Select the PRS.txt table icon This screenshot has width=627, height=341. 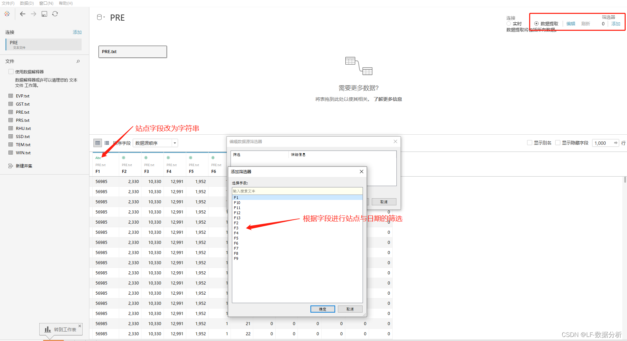10,120
